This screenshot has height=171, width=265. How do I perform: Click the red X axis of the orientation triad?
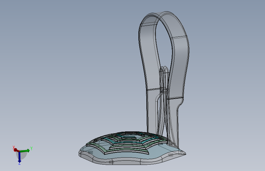(16, 150)
